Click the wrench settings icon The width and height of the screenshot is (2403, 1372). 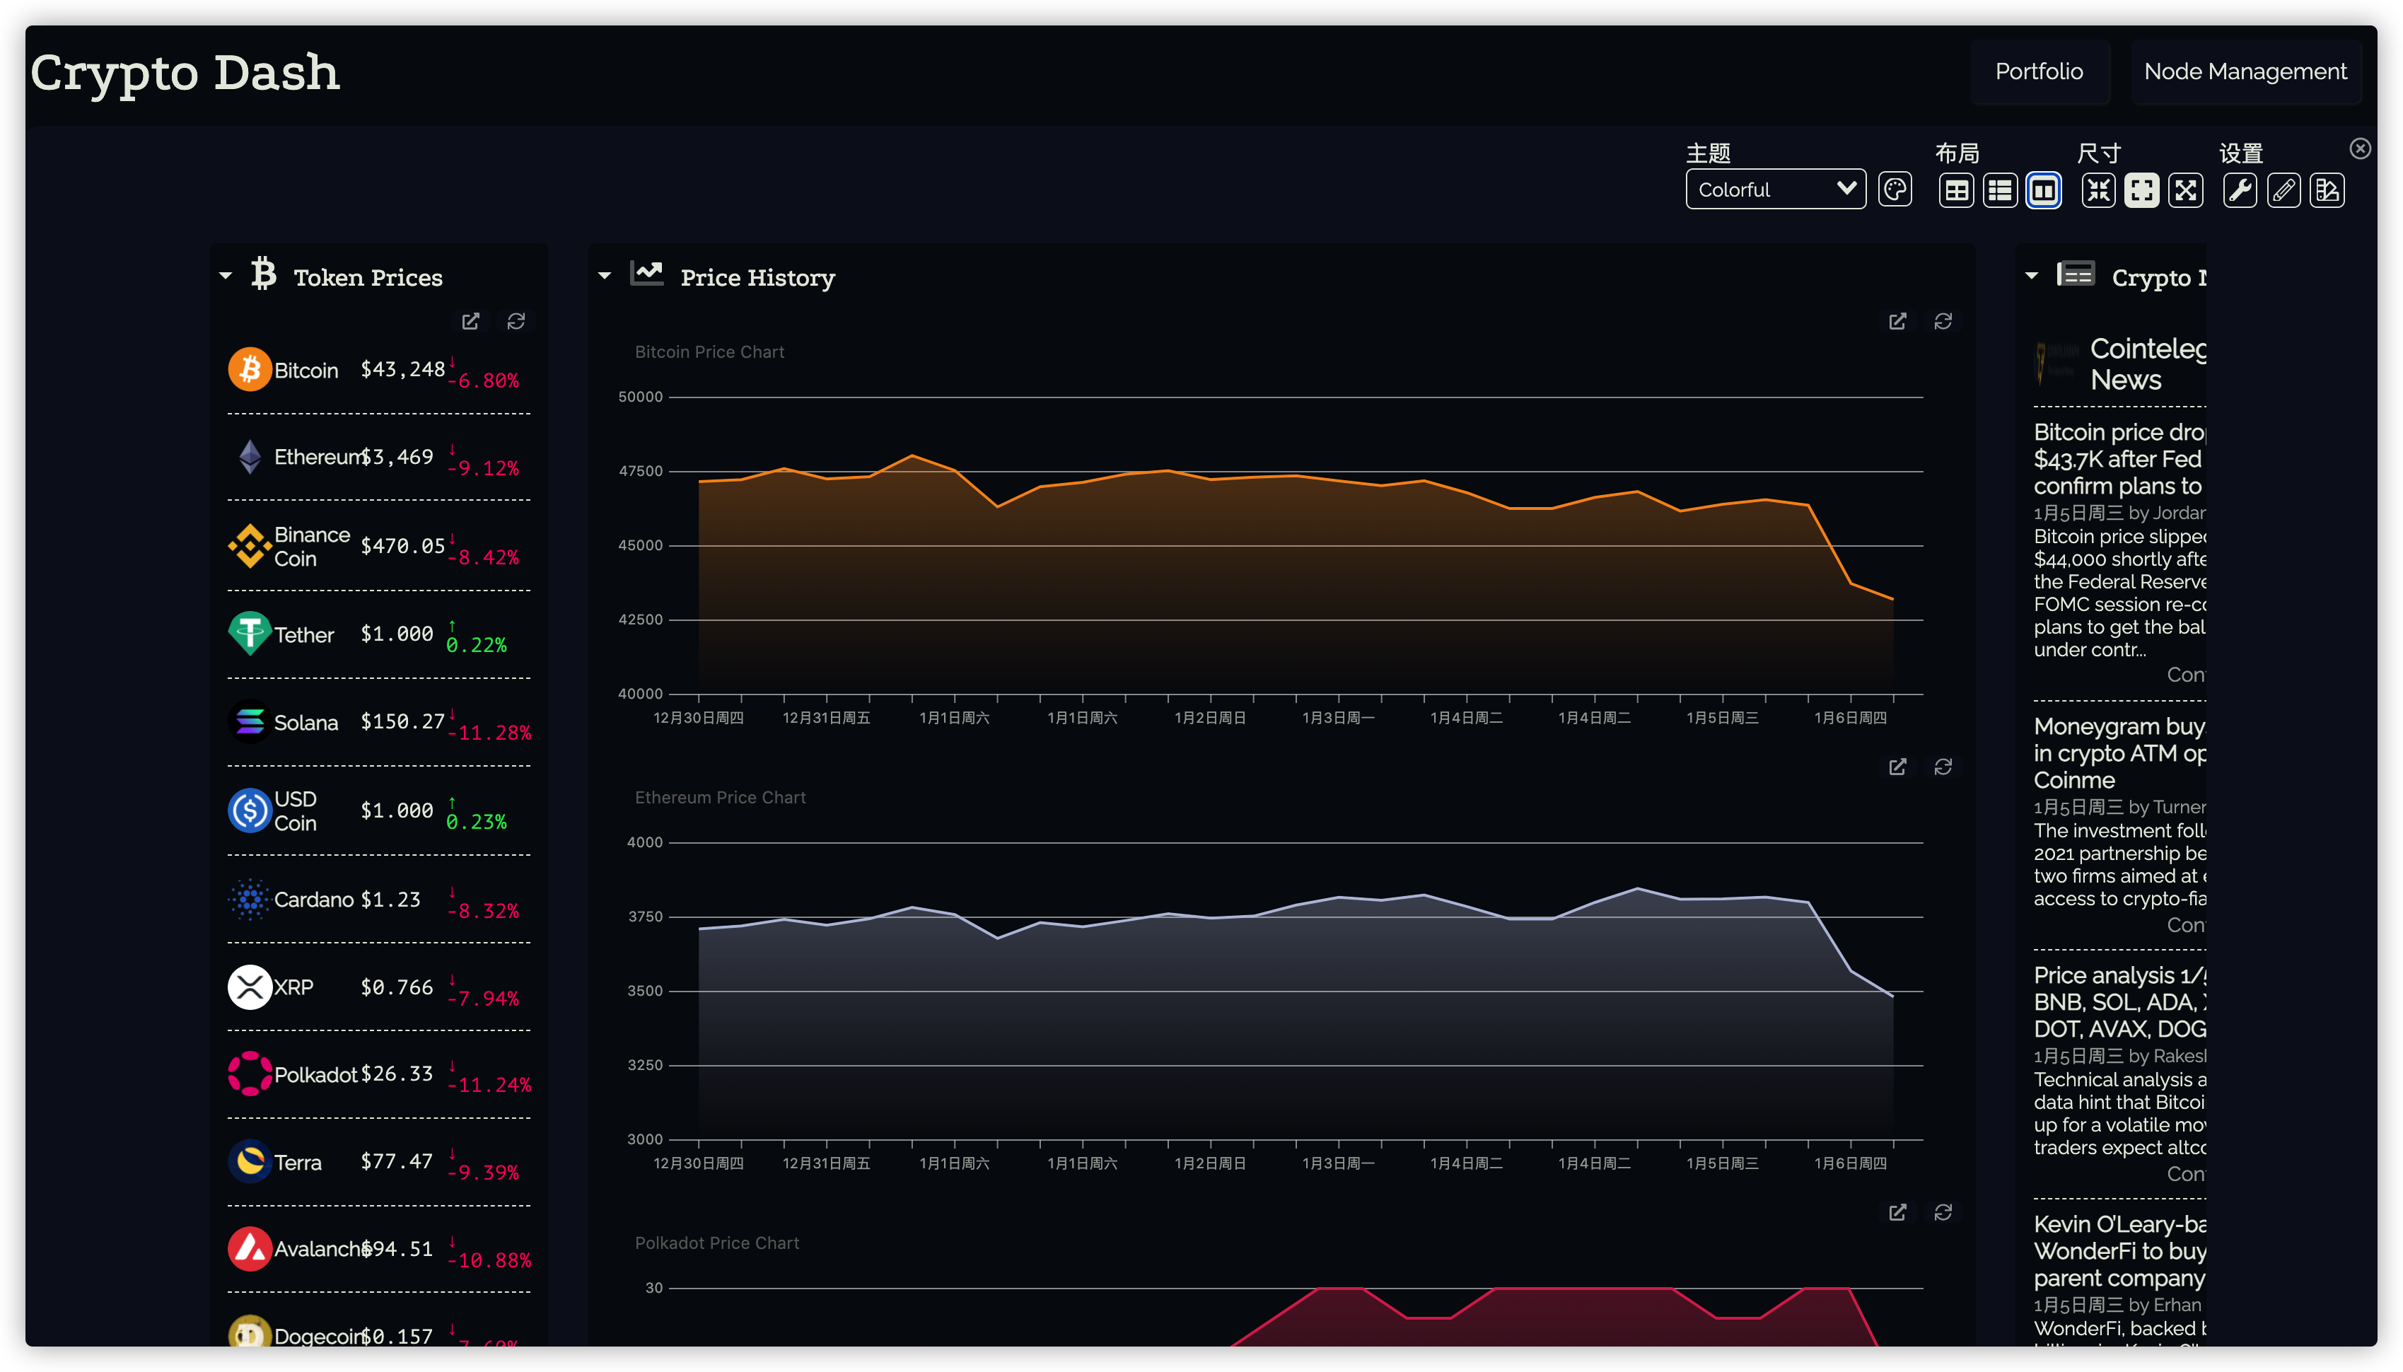coord(2239,190)
